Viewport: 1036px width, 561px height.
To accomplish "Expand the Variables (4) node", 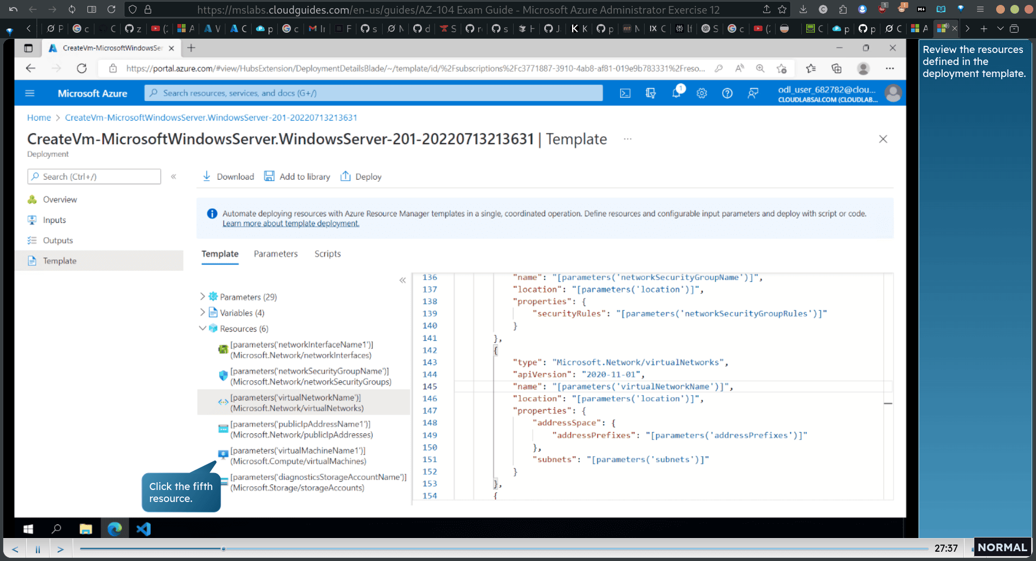I will point(203,312).
